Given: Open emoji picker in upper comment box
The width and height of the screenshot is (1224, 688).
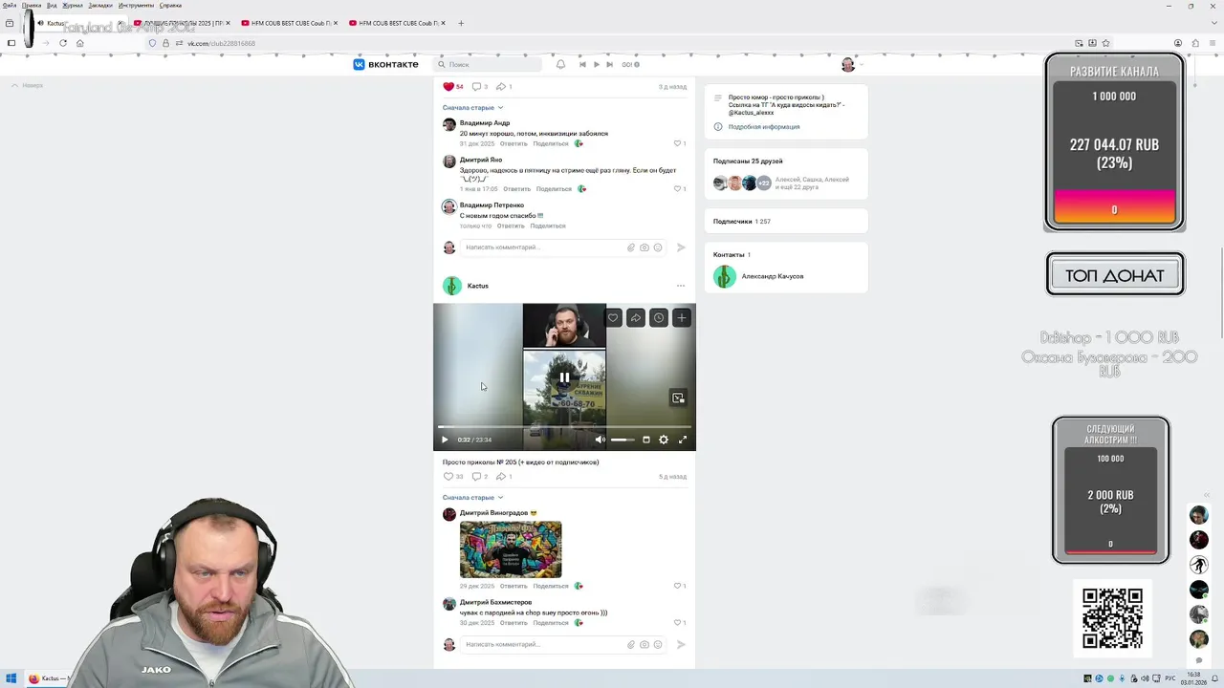Looking at the screenshot, I should pos(658,247).
